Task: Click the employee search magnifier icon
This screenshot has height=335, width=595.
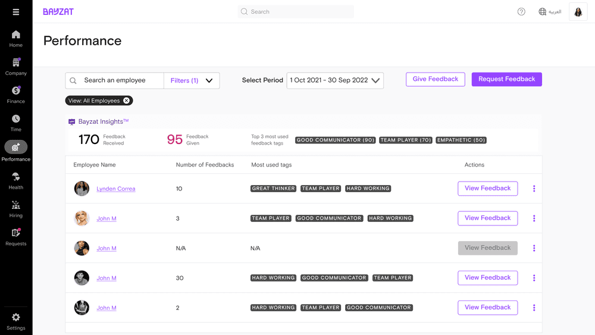Action: point(73,80)
